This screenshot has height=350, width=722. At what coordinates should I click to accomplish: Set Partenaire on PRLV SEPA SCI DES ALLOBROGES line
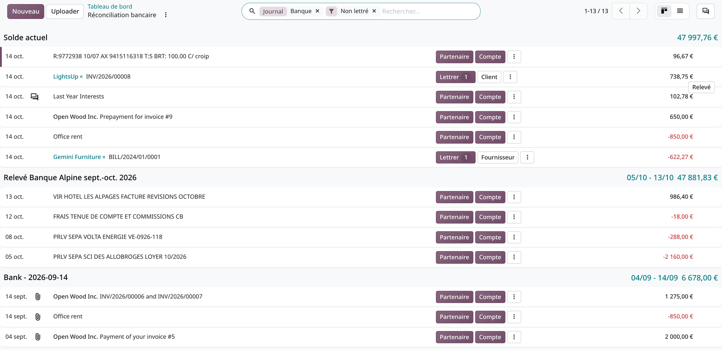(x=454, y=257)
